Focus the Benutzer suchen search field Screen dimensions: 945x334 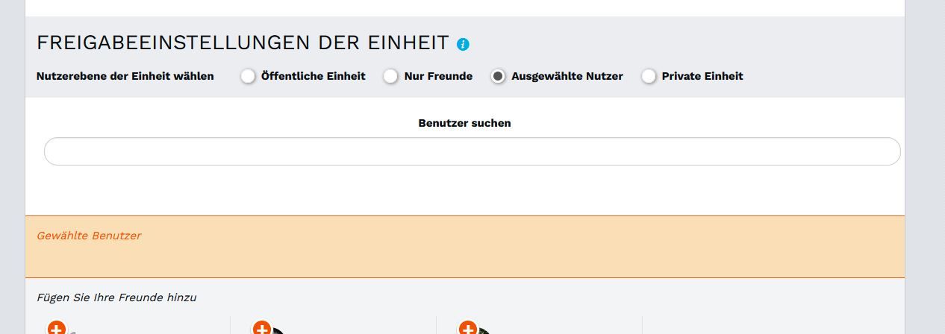[x=472, y=151]
